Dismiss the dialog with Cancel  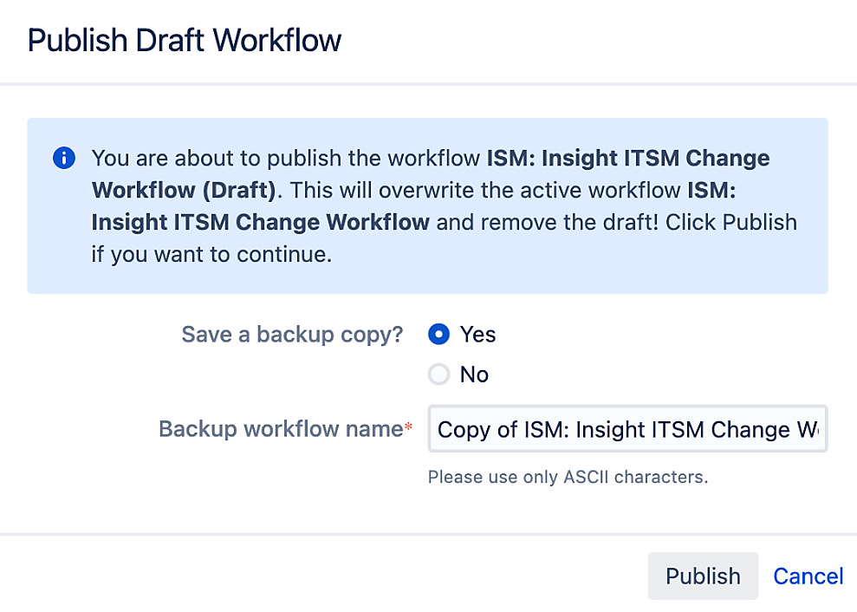coord(807,576)
